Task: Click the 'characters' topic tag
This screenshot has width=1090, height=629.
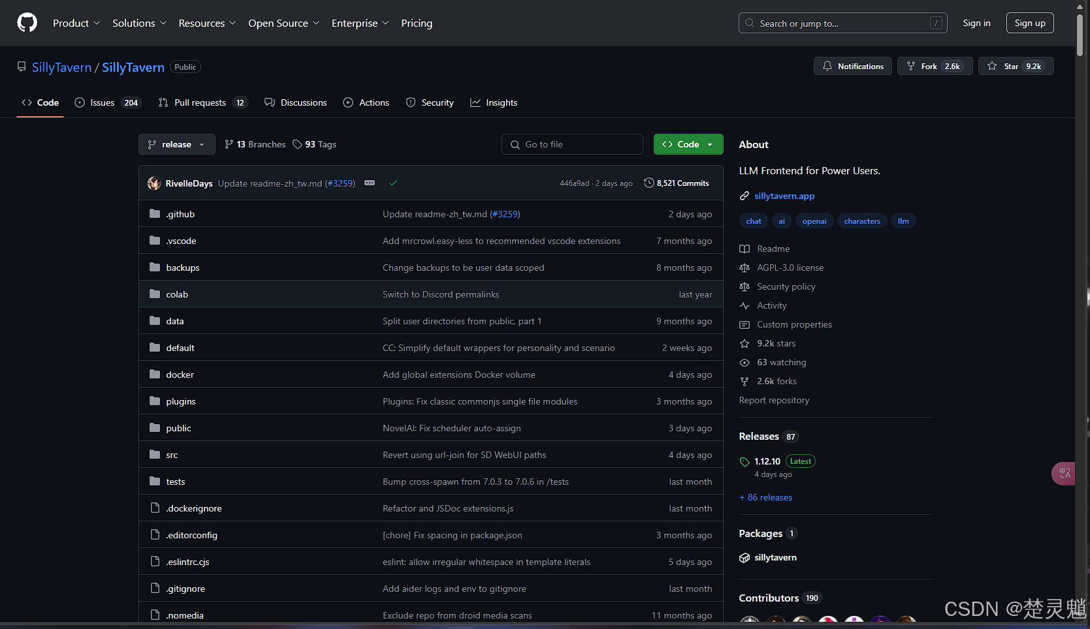Action: 862,221
